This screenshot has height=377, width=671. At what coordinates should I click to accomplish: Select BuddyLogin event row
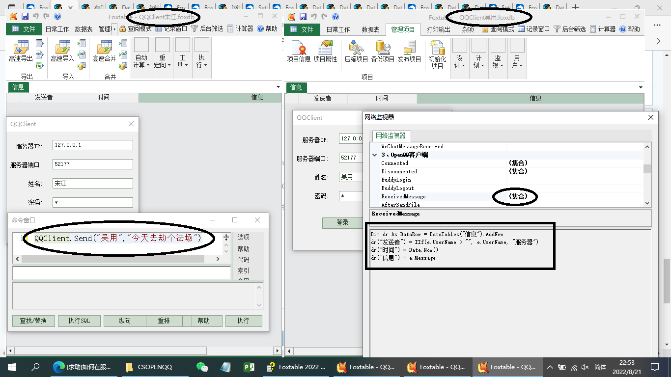(x=506, y=180)
